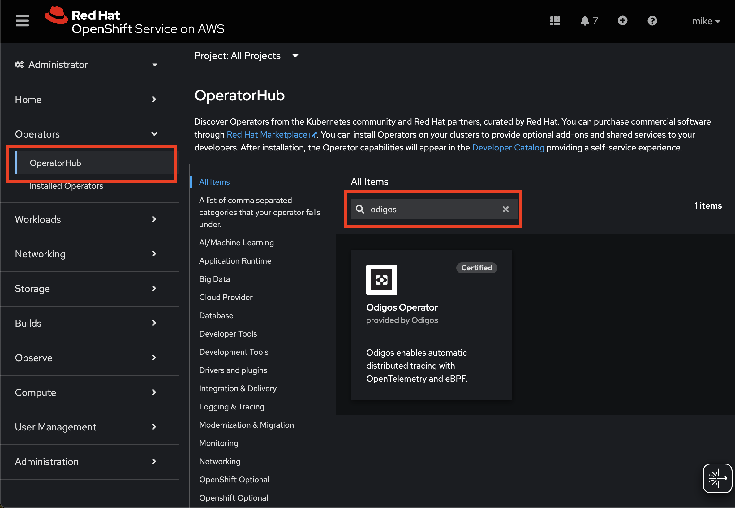735x508 pixels.
Task: Click the plus import icon in header
Action: (x=622, y=21)
